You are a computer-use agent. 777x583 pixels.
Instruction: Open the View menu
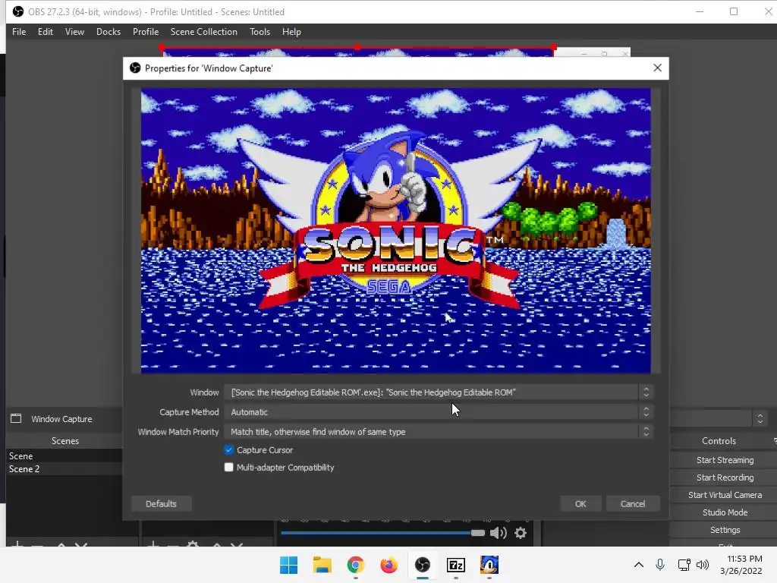tap(74, 32)
